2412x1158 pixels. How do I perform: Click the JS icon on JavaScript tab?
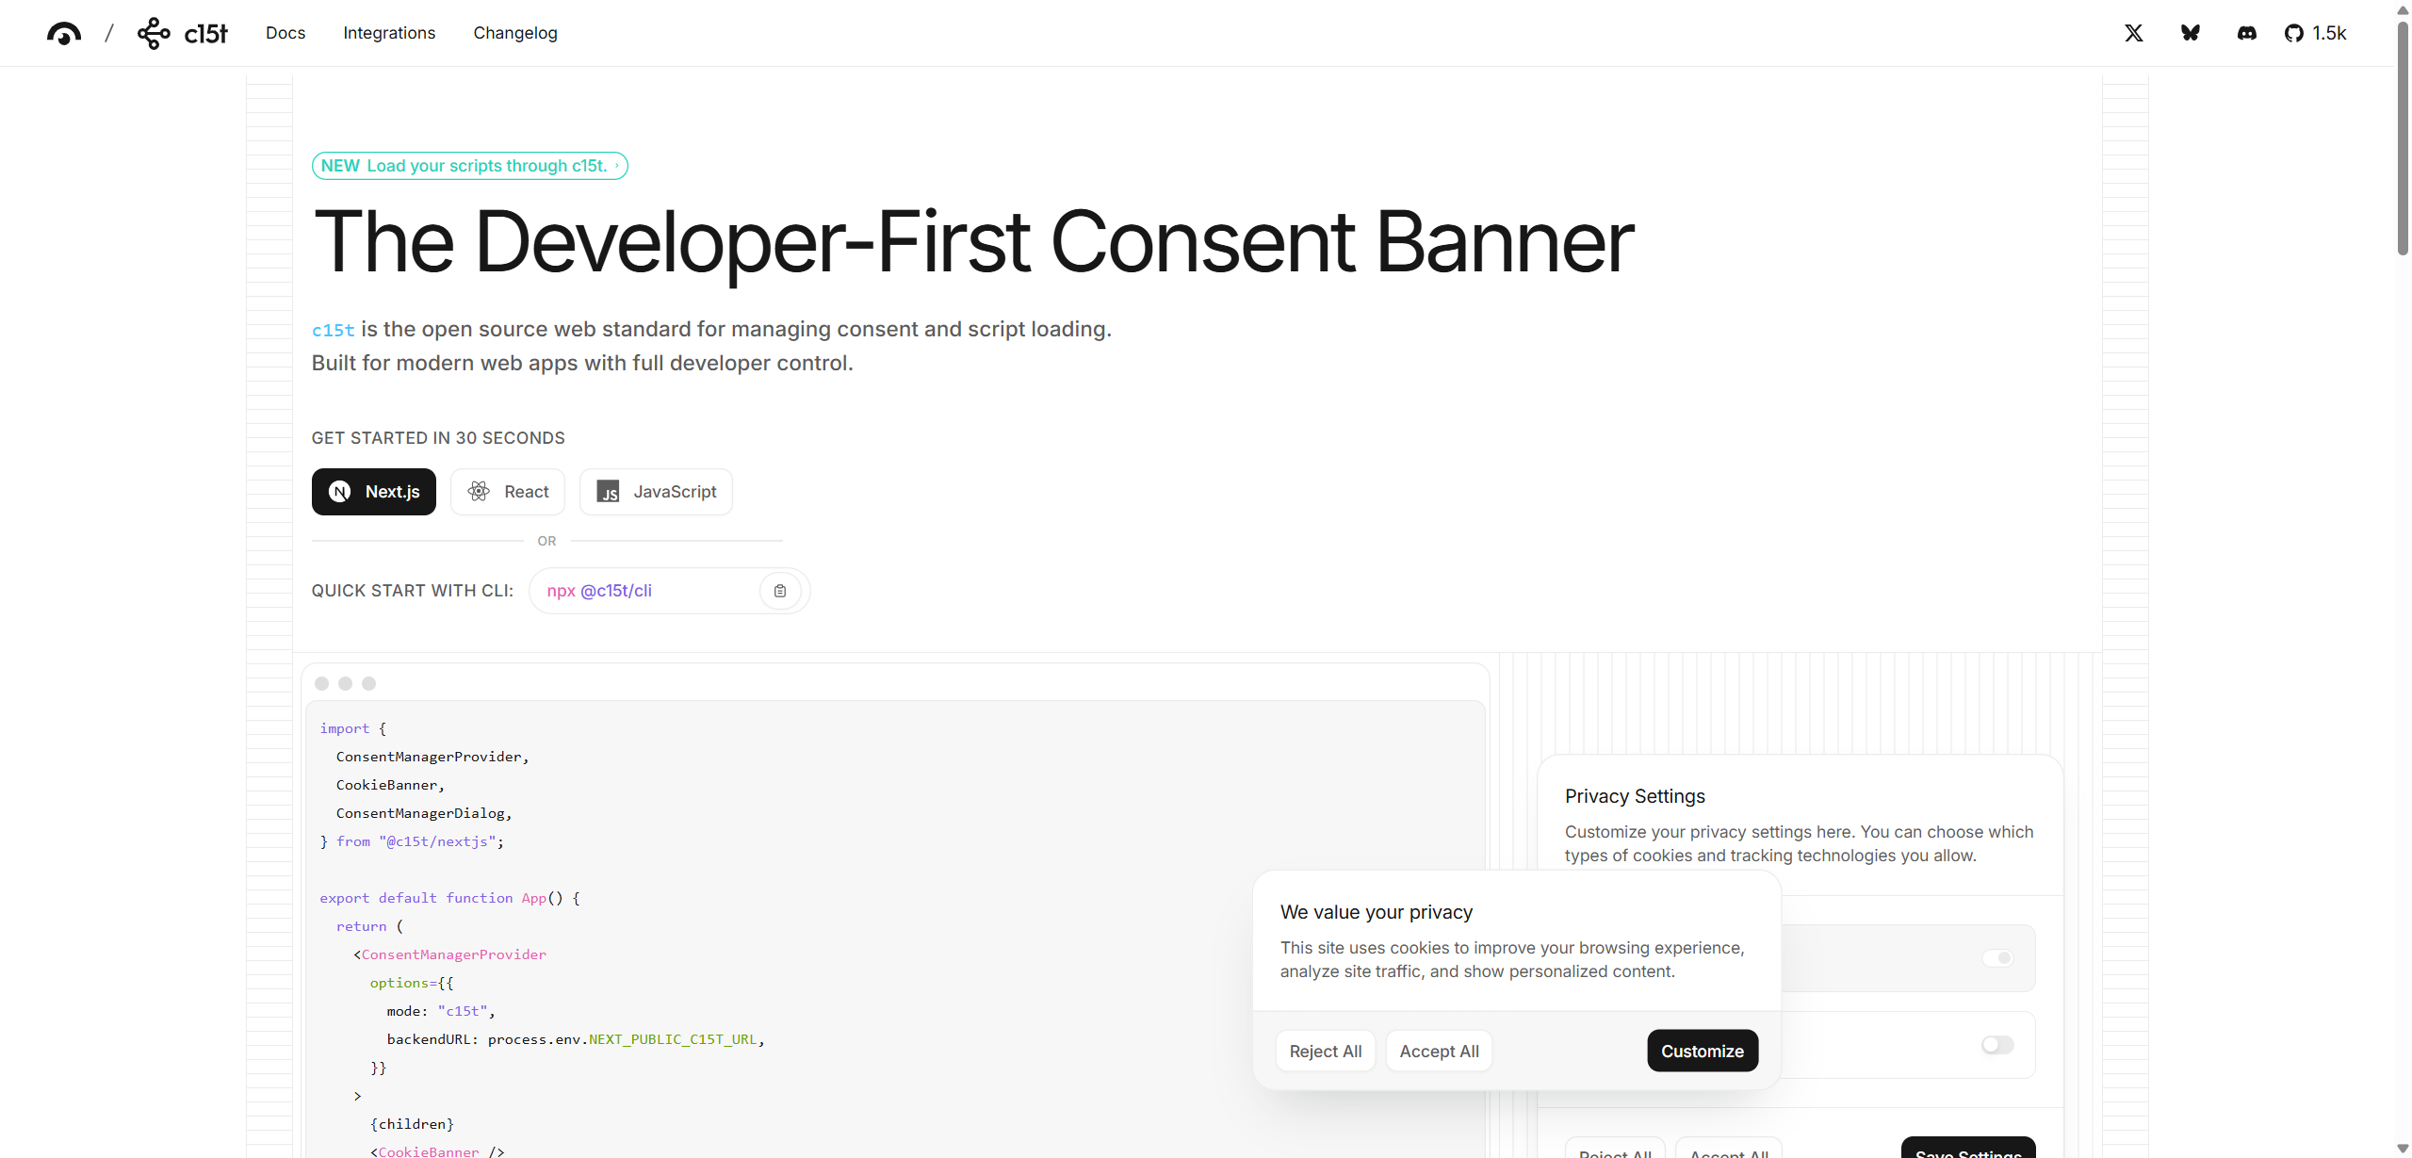[x=609, y=492]
